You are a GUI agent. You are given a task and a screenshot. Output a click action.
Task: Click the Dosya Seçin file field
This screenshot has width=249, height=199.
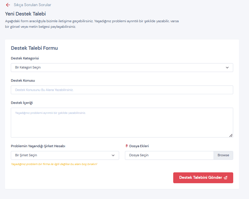(169, 155)
